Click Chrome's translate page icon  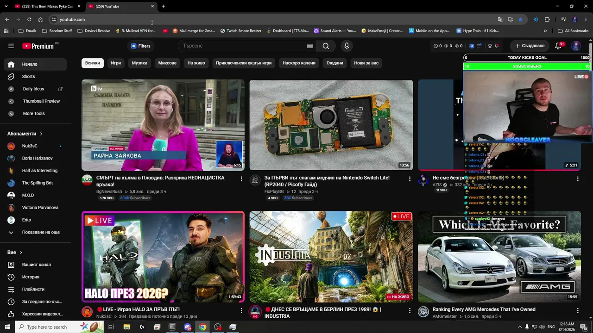click(x=500, y=19)
